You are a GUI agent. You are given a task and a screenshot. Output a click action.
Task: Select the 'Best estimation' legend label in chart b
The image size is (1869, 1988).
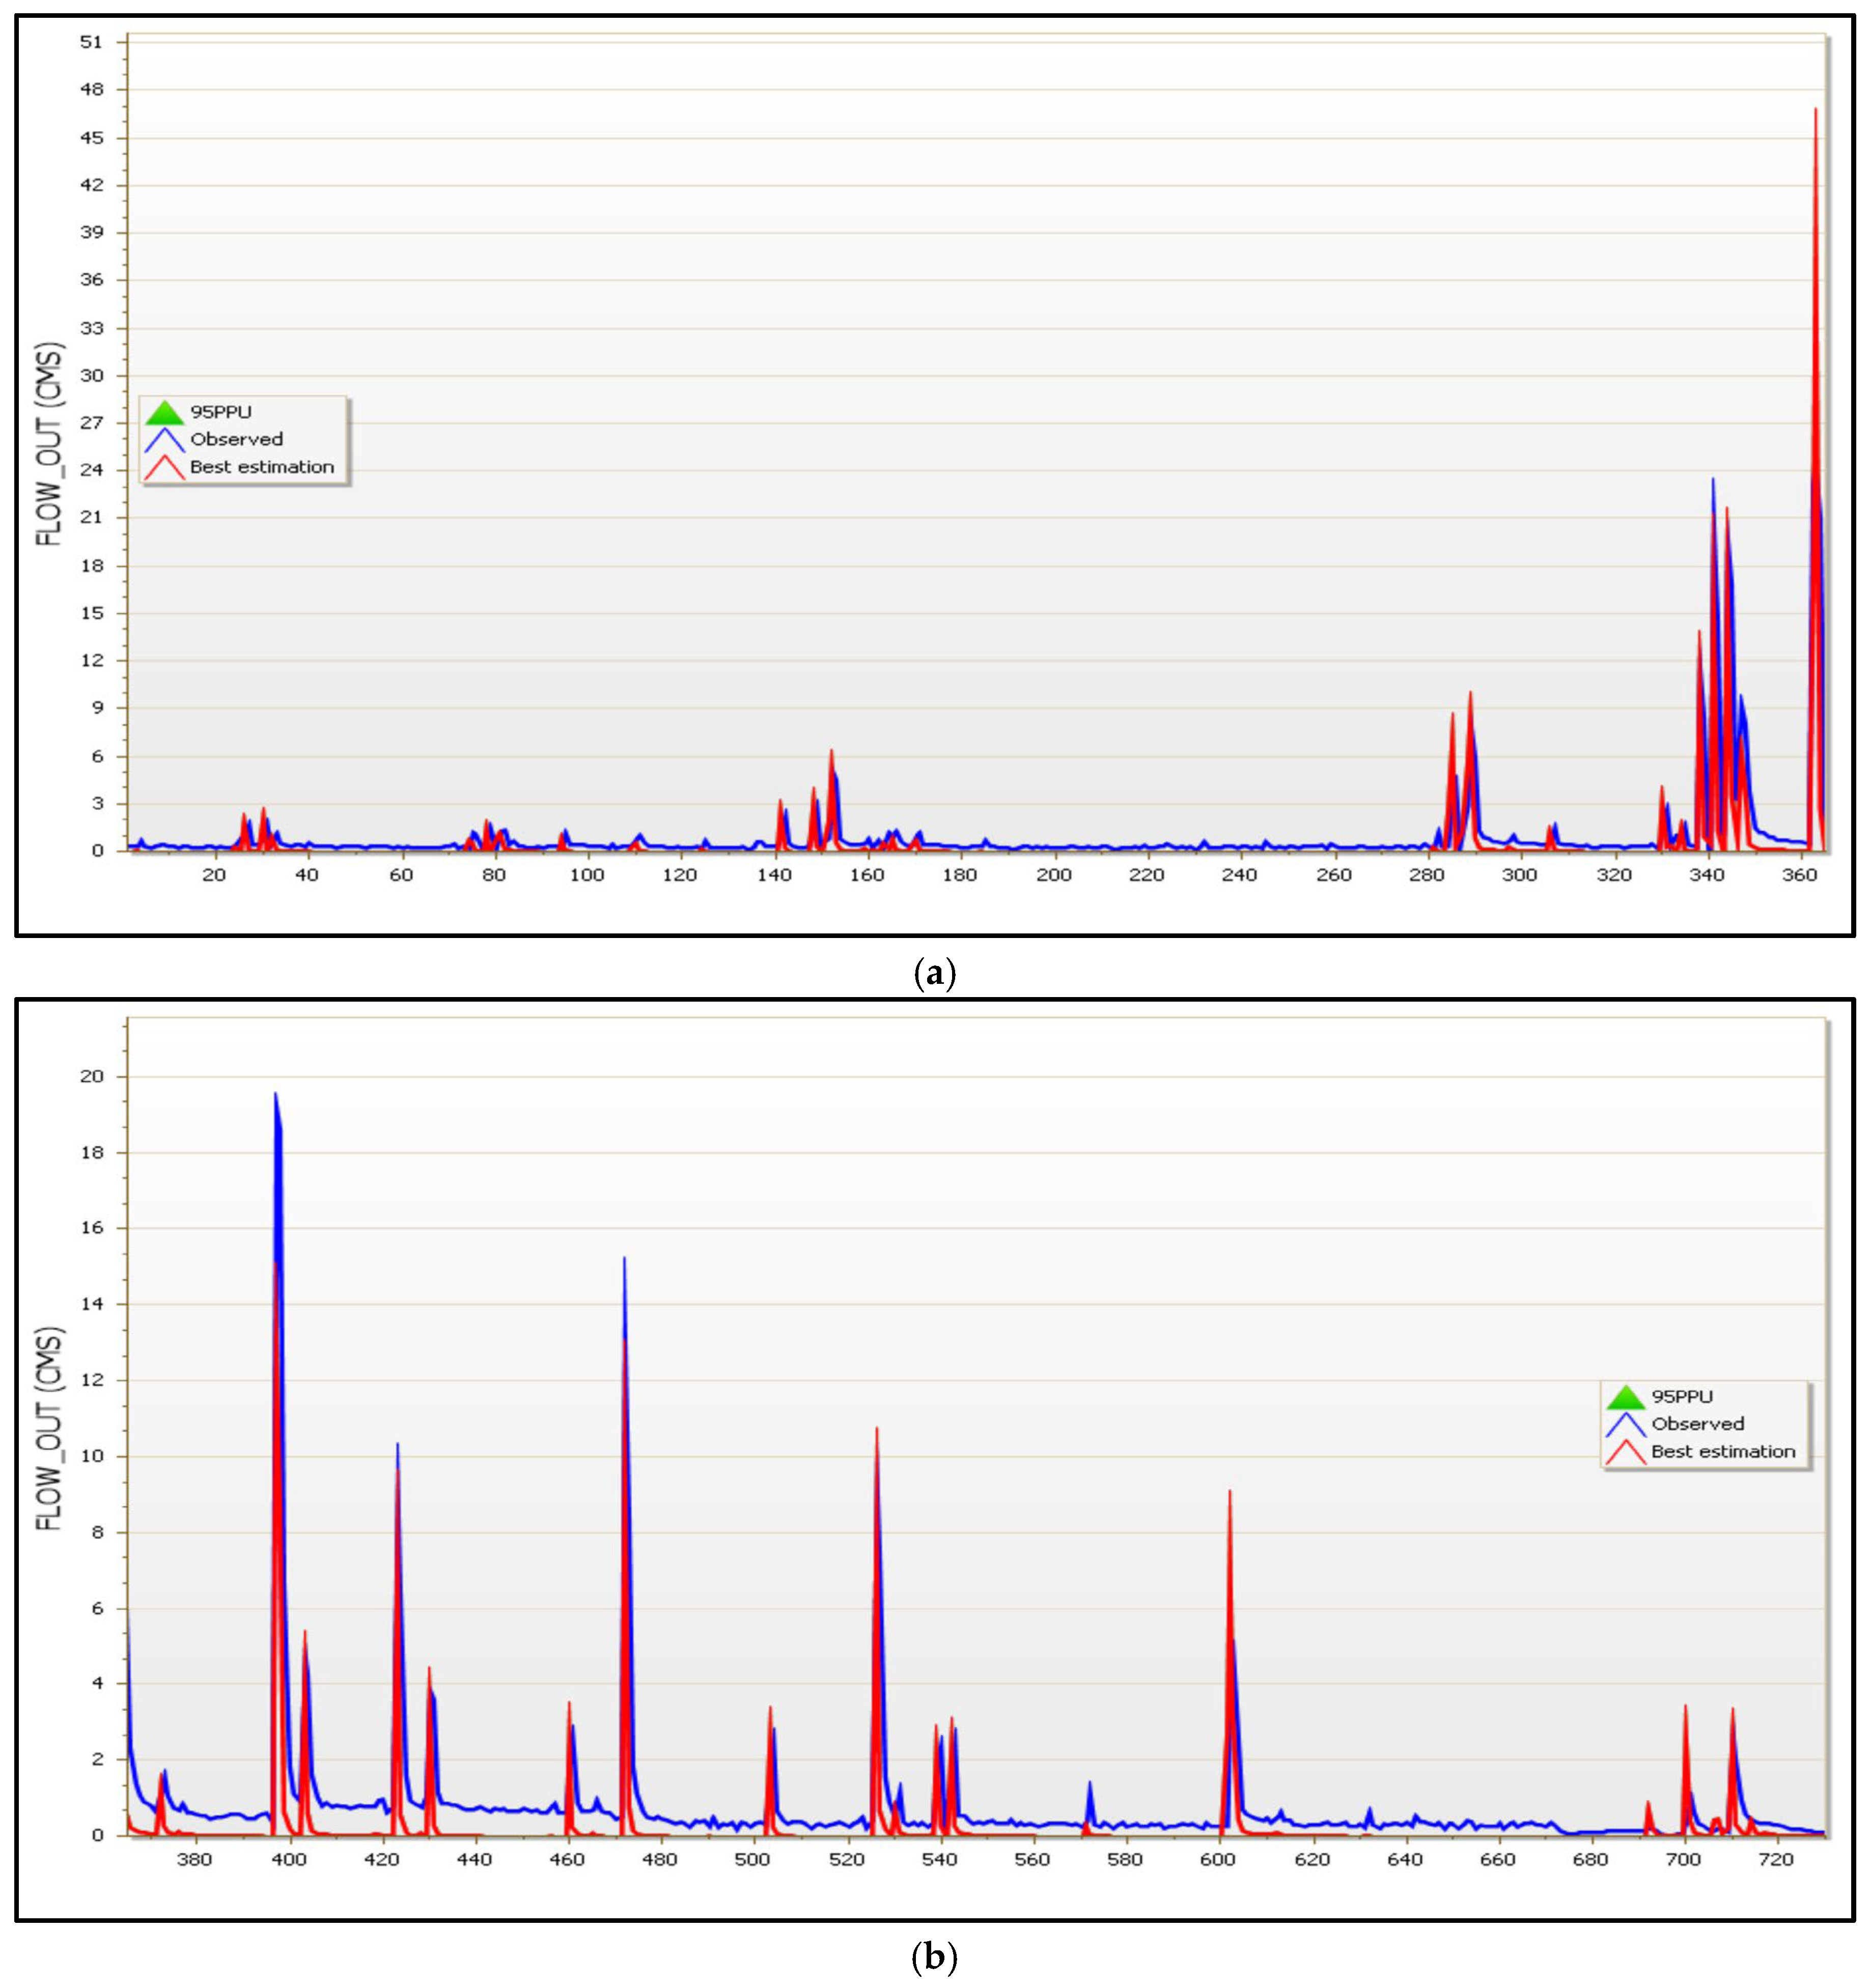1723,1451
